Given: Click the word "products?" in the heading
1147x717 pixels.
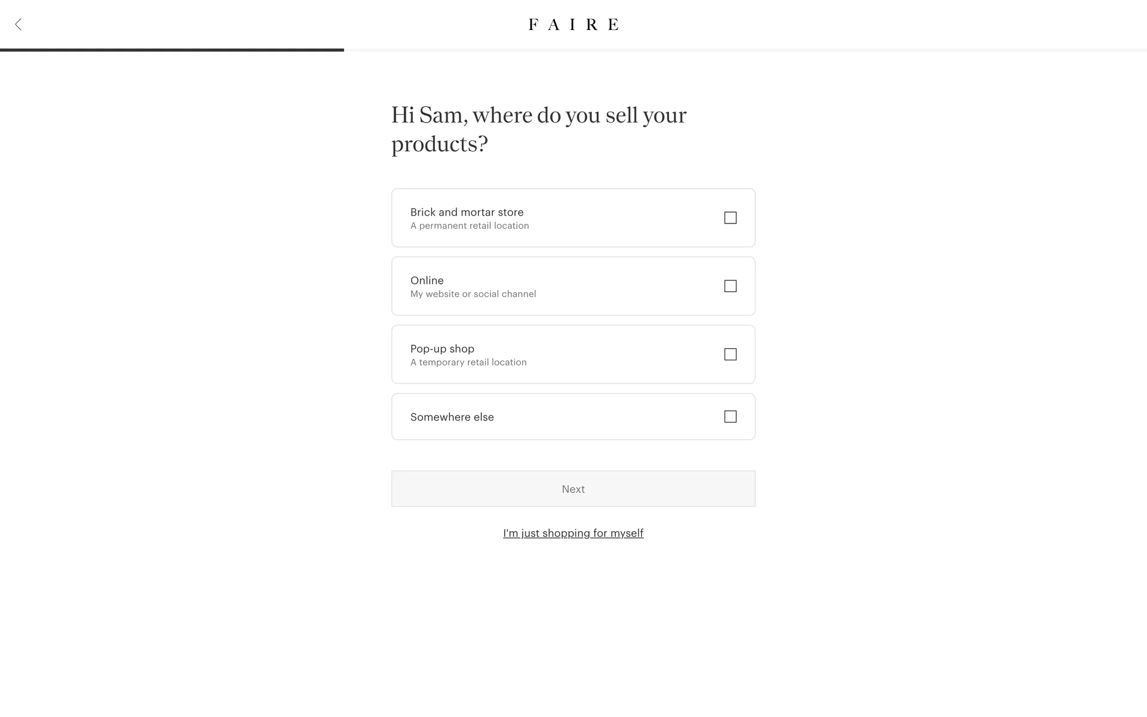Looking at the screenshot, I should point(440,144).
